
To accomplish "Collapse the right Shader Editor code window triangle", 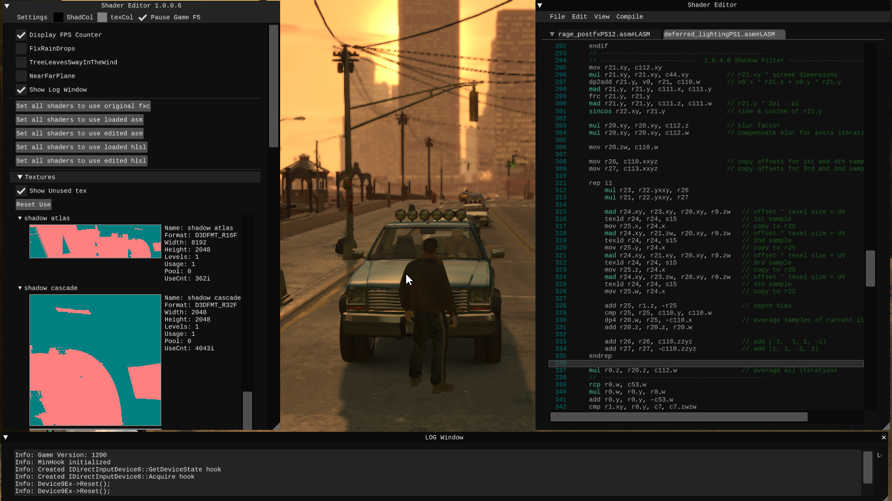I will coord(540,5).
